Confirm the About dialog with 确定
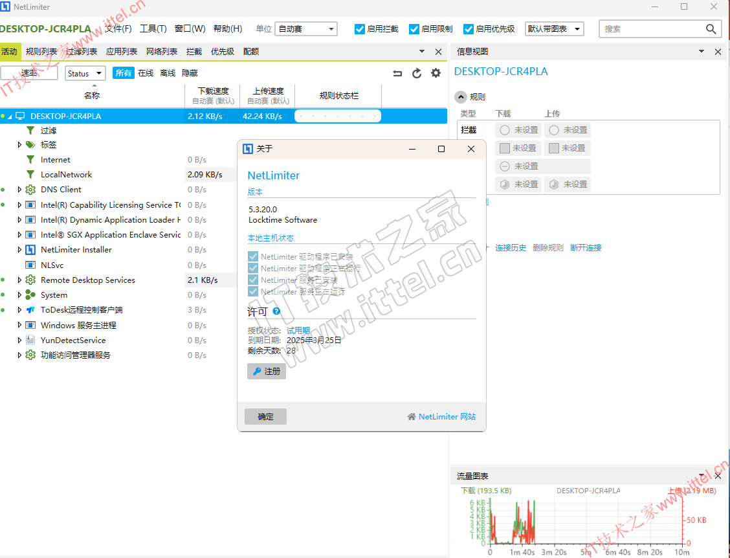Viewport: 730px width, 558px height. 265,416
